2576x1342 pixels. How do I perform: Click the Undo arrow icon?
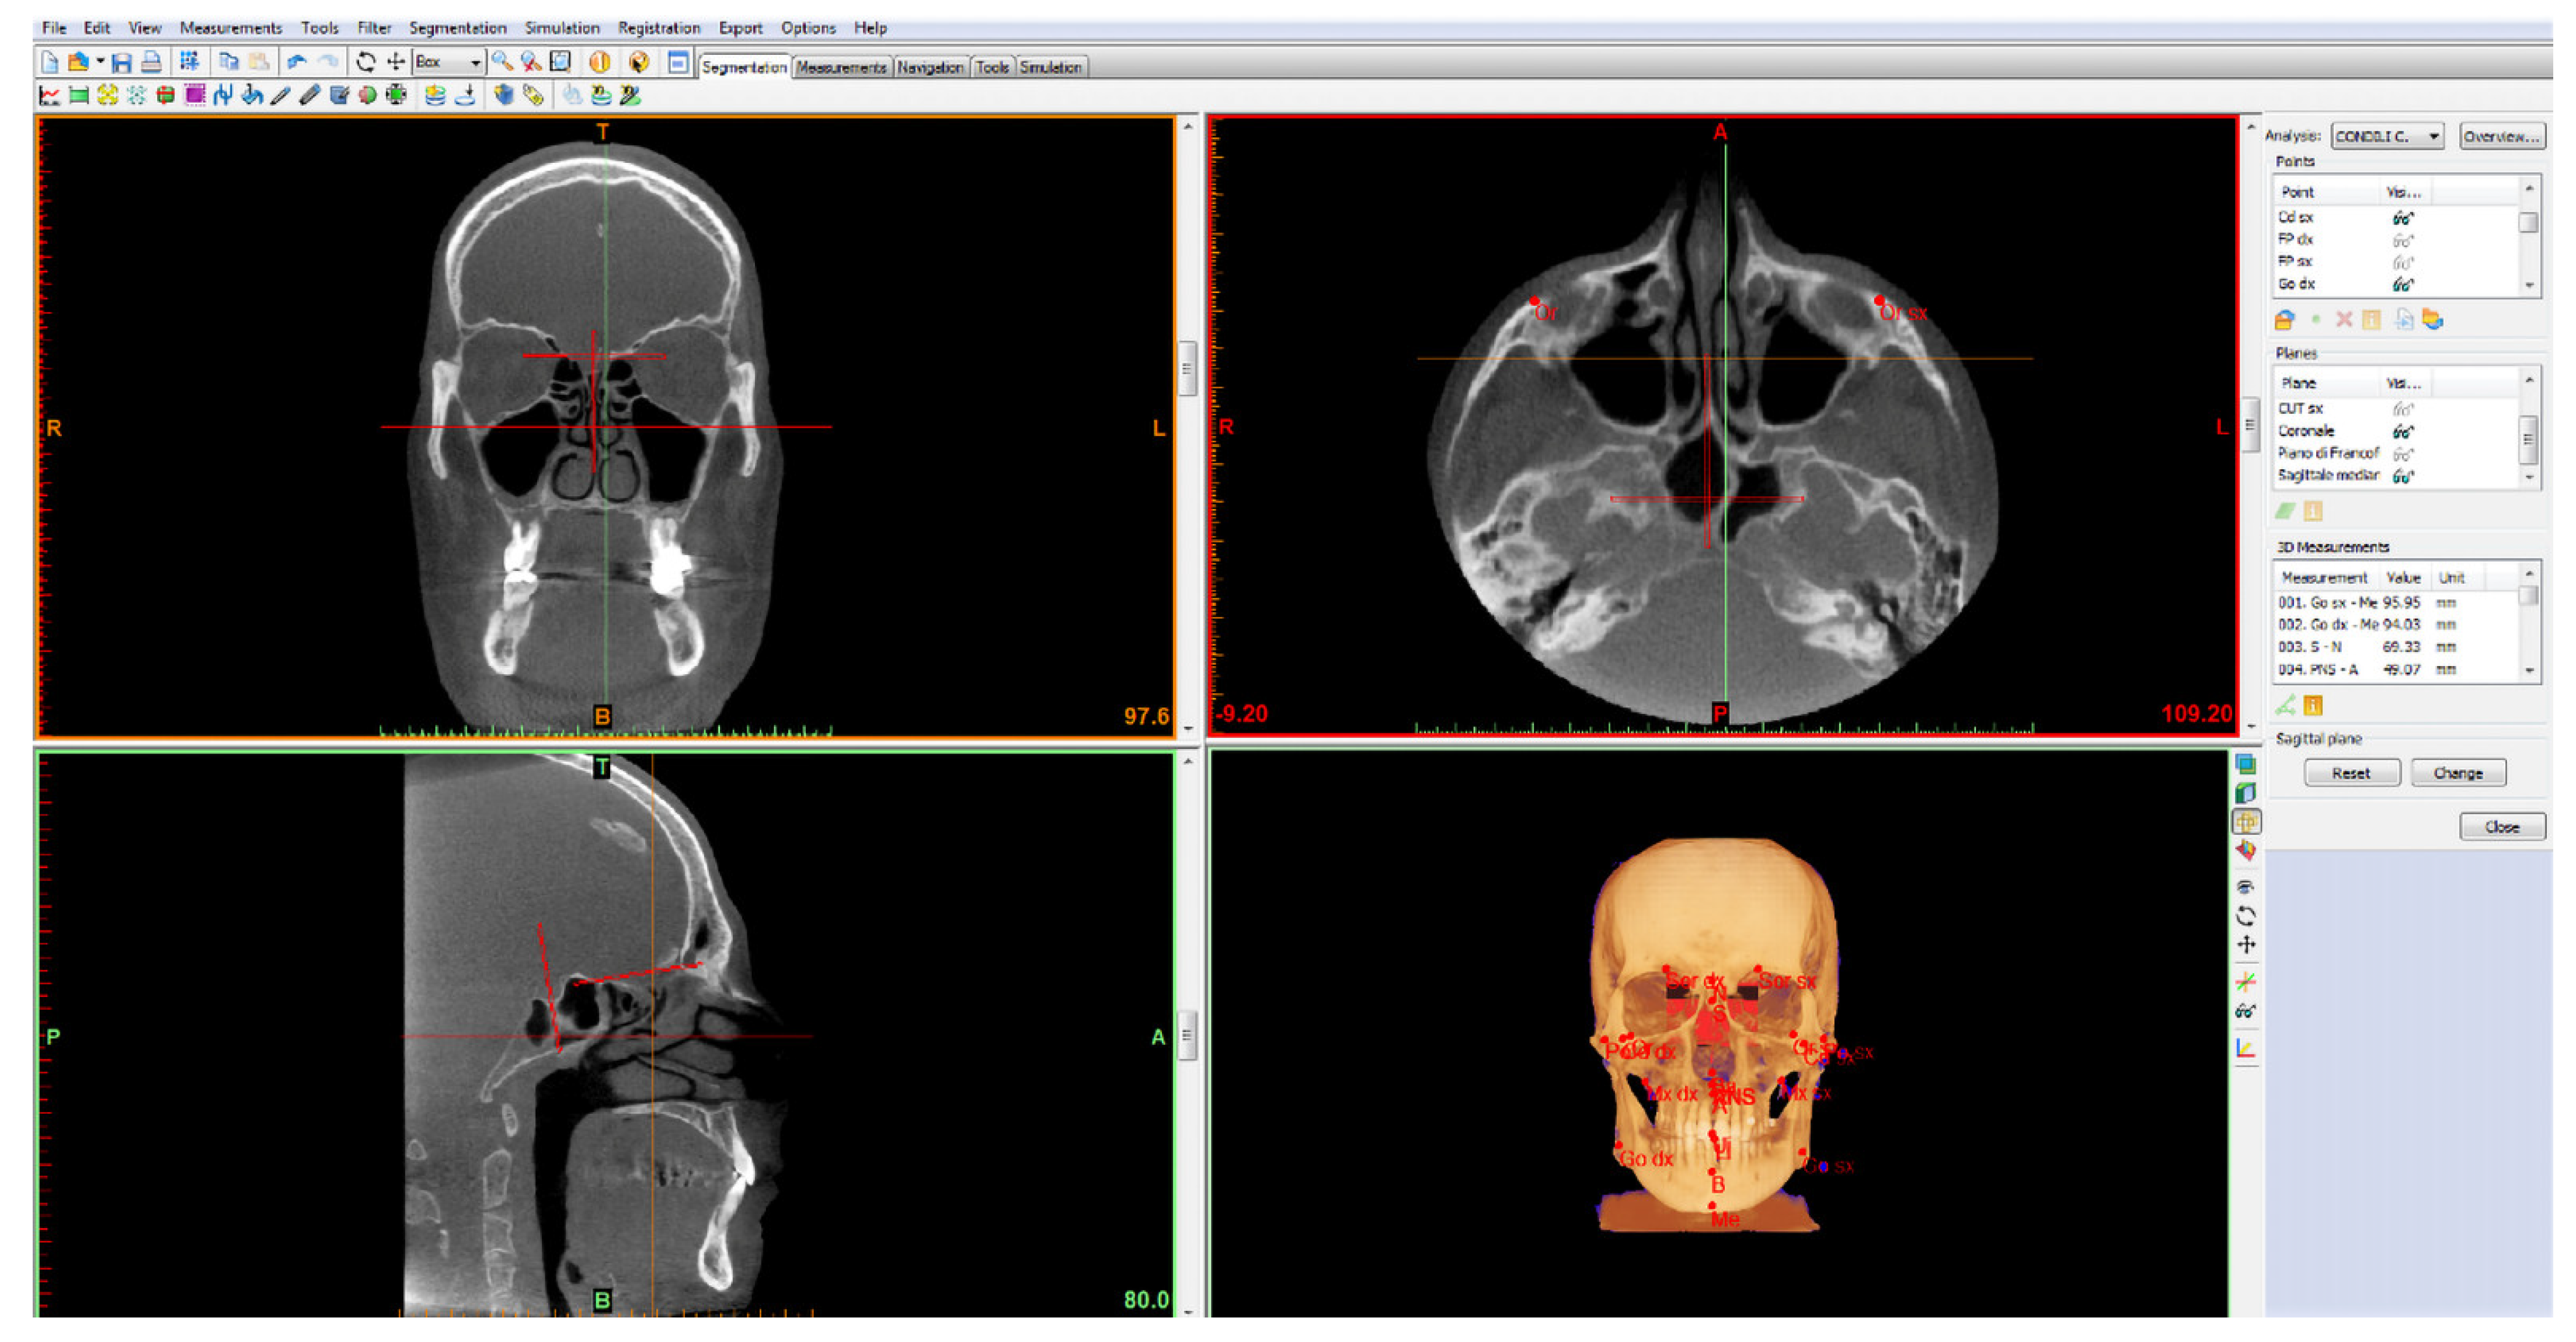point(296,63)
